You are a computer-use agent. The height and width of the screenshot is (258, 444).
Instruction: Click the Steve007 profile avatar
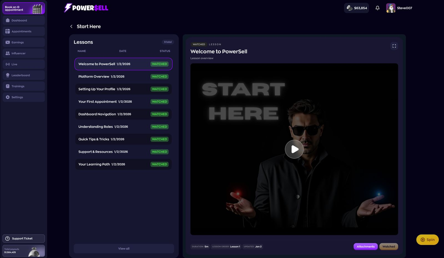coord(391,8)
